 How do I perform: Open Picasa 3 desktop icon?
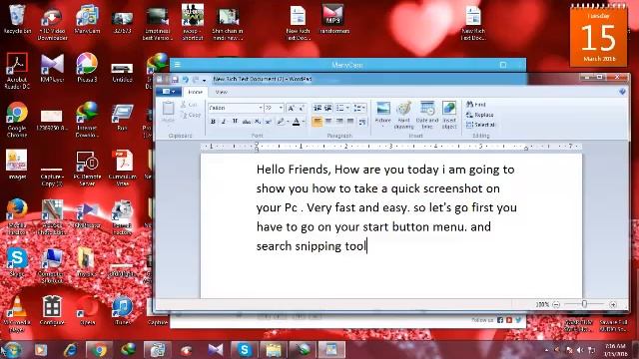pyautogui.click(x=87, y=68)
